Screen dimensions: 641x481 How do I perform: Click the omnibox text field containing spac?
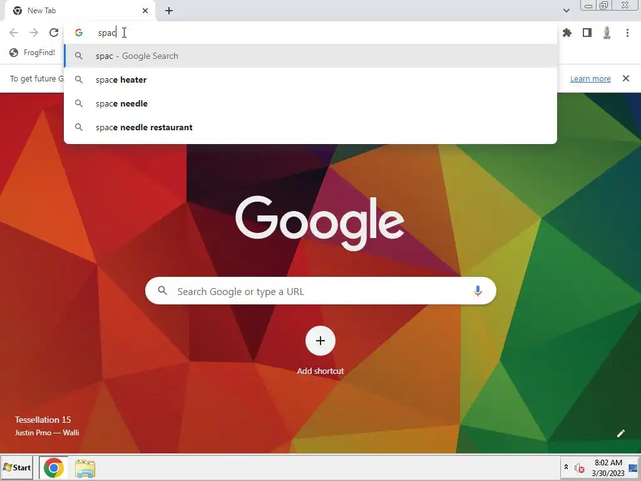click(x=310, y=33)
